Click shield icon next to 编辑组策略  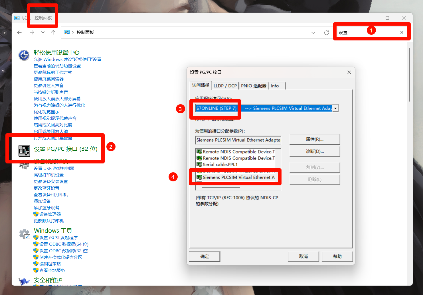[36, 264]
